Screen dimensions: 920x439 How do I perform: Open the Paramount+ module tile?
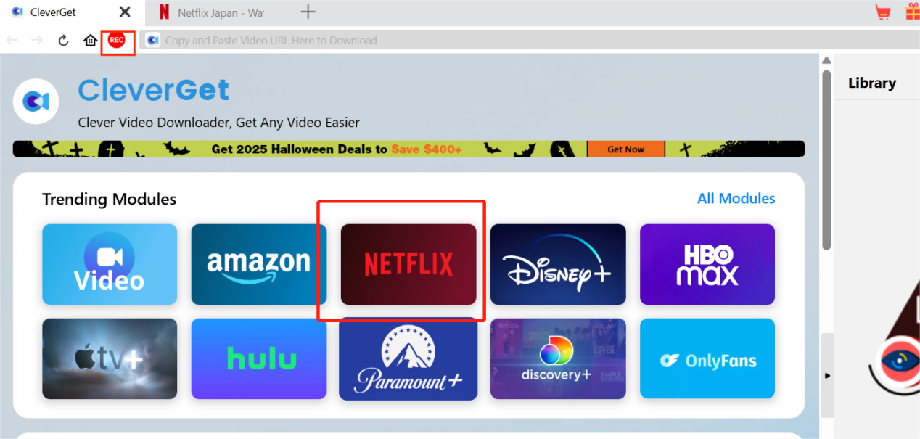point(408,358)
